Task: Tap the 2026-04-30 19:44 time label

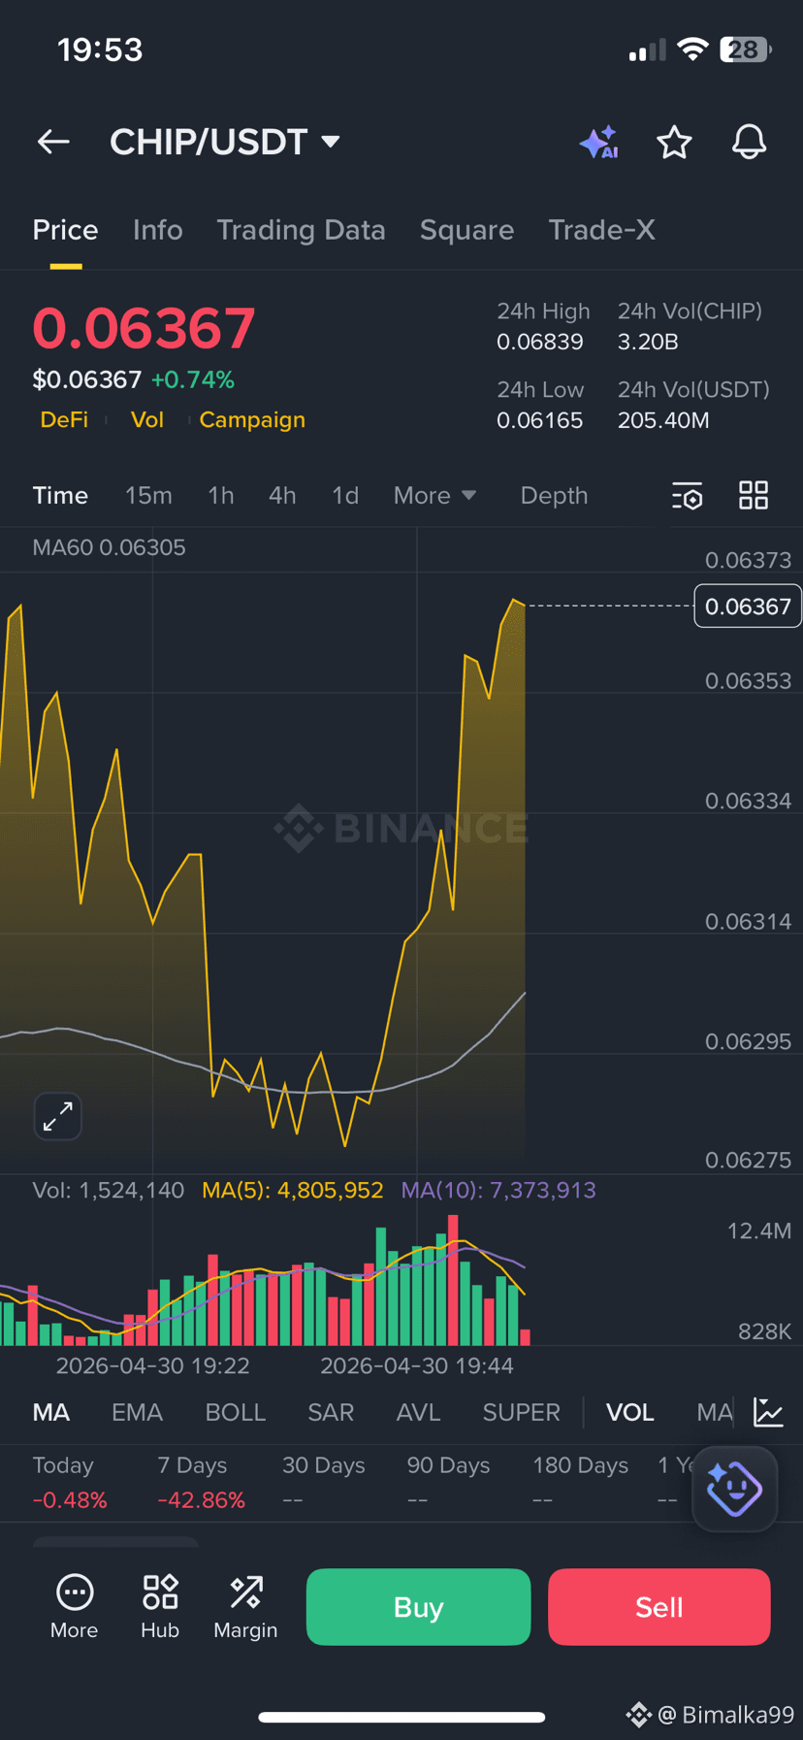Action: [x=417, y=1365]
